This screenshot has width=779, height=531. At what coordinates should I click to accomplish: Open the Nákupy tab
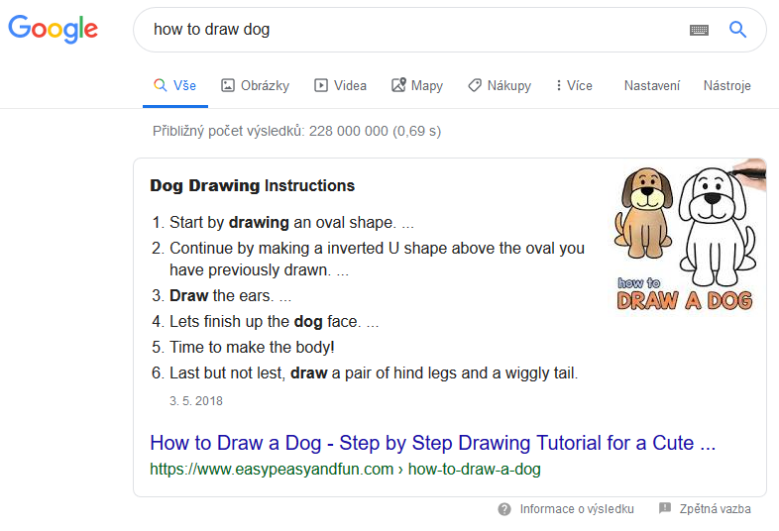click(x=500, y=85)
